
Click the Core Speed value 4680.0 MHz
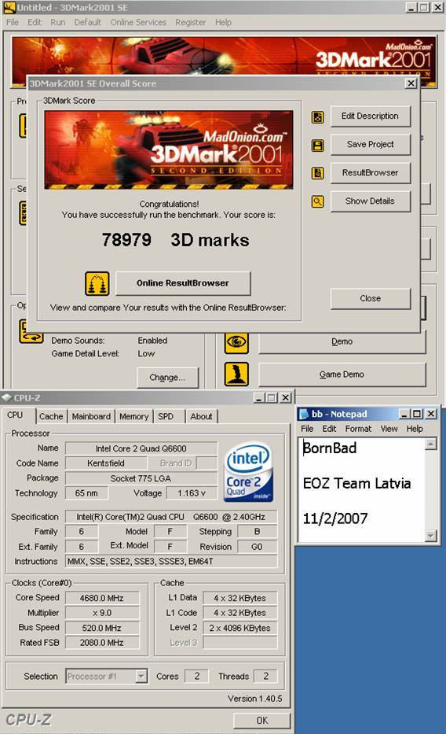[x=102, y=598]
